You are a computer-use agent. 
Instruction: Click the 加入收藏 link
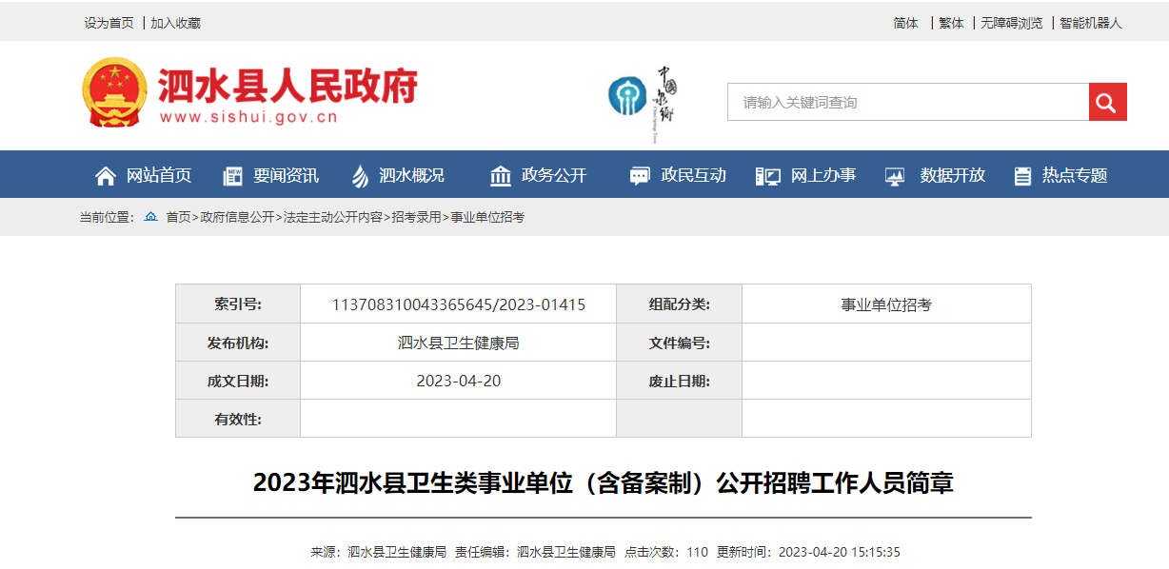pos(175,23)
